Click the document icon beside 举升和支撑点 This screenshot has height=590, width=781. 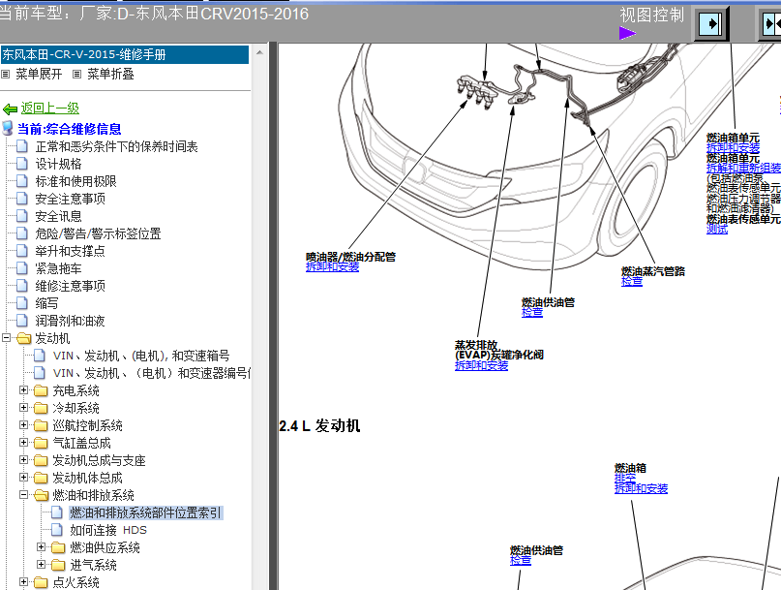coord(22,251)
